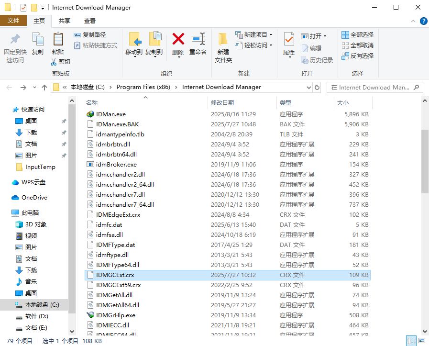Image resolution: width=429 pixels, height=346 pixels.
Task: Click the help question mark icon
Action: tap(424, 21)
